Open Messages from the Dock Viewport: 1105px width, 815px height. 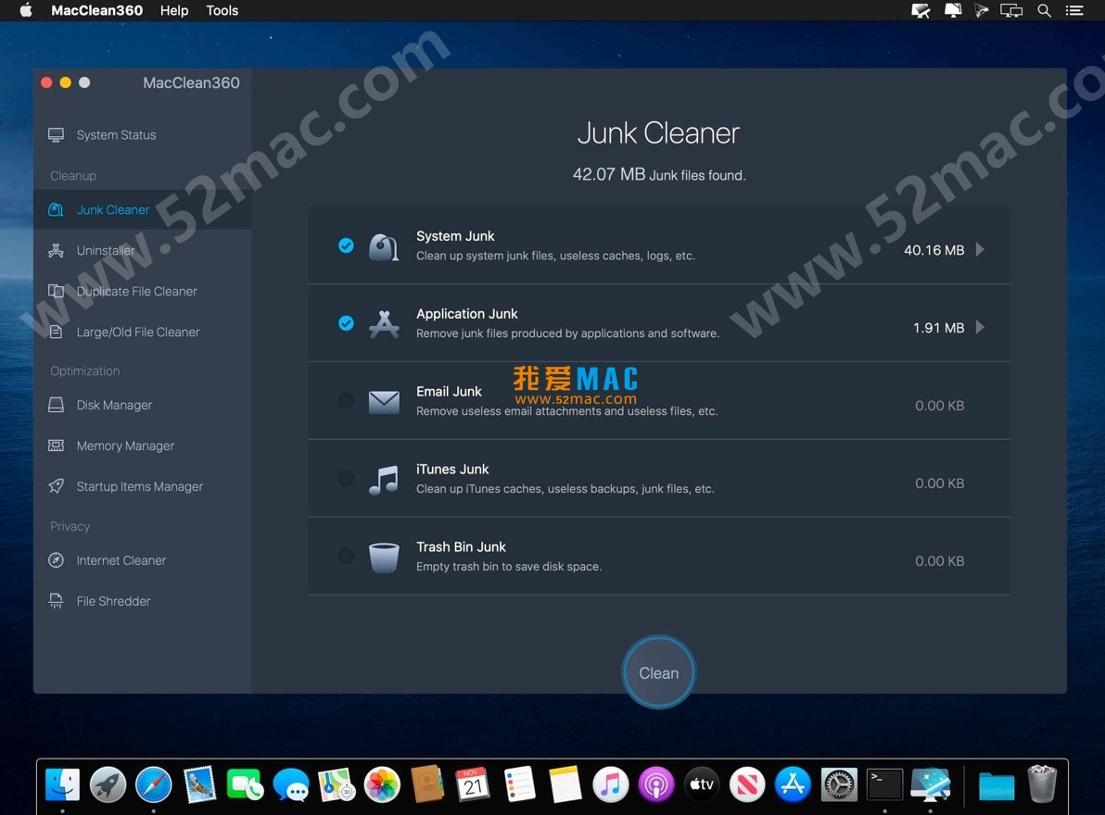(291, 784)
